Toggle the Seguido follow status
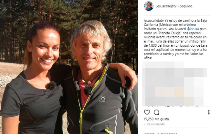This screenshot has width=210, height=134. tap(186, 6)
